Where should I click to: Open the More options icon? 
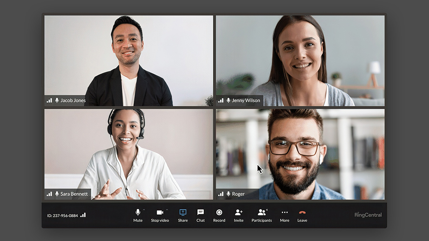[x=285, y=212]
